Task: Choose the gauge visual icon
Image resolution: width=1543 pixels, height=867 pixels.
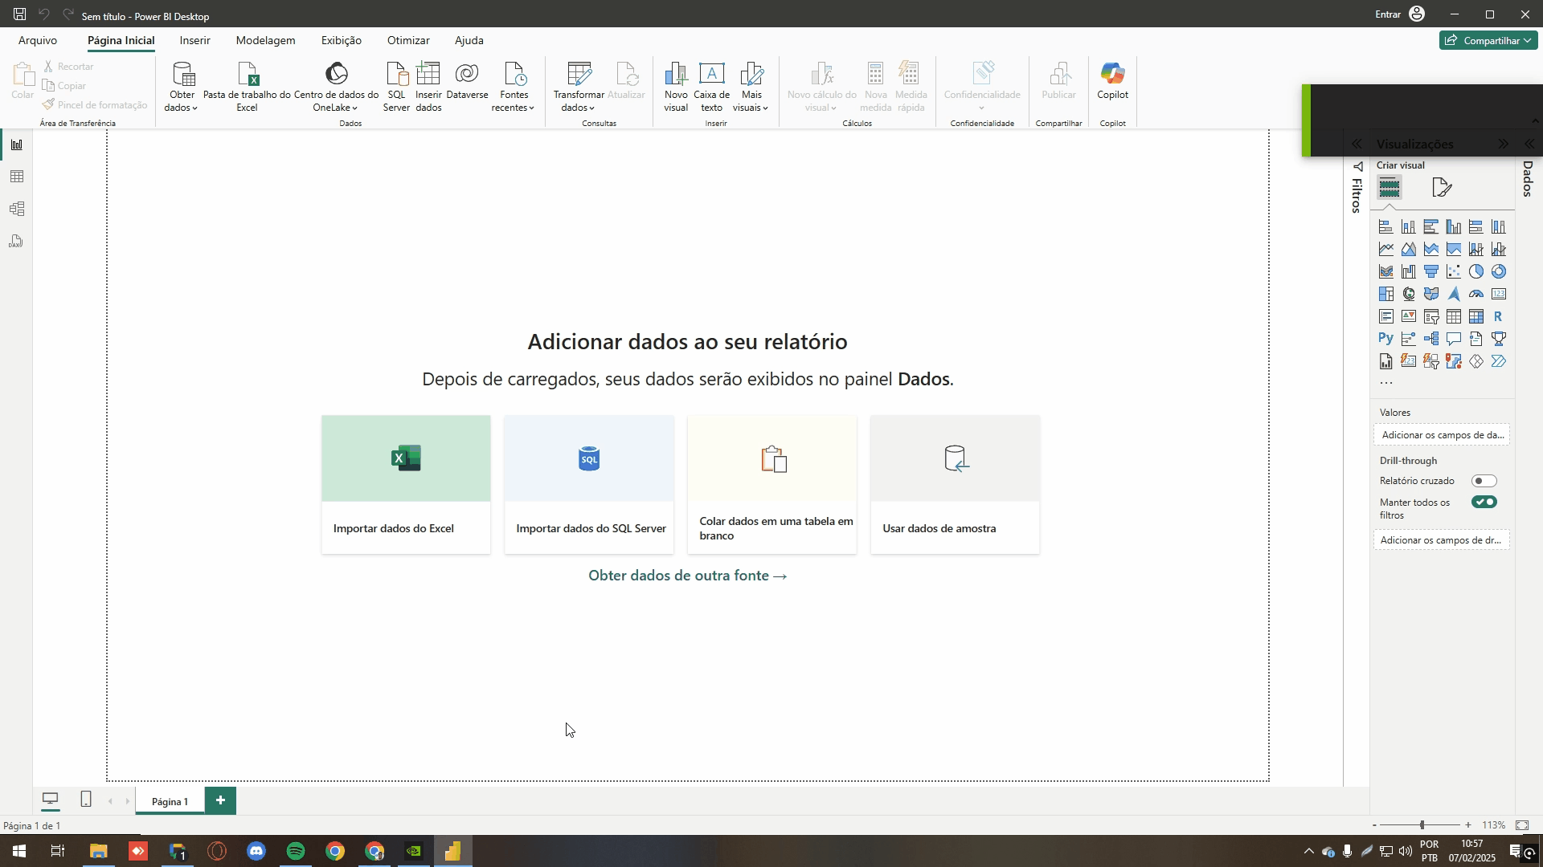Action: point(1475,294)
